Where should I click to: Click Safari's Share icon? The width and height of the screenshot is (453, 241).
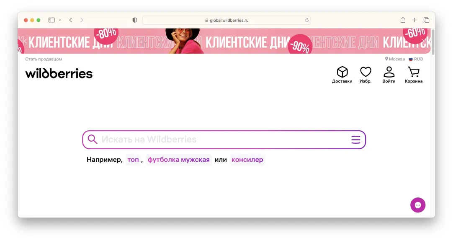coord(403,20)
